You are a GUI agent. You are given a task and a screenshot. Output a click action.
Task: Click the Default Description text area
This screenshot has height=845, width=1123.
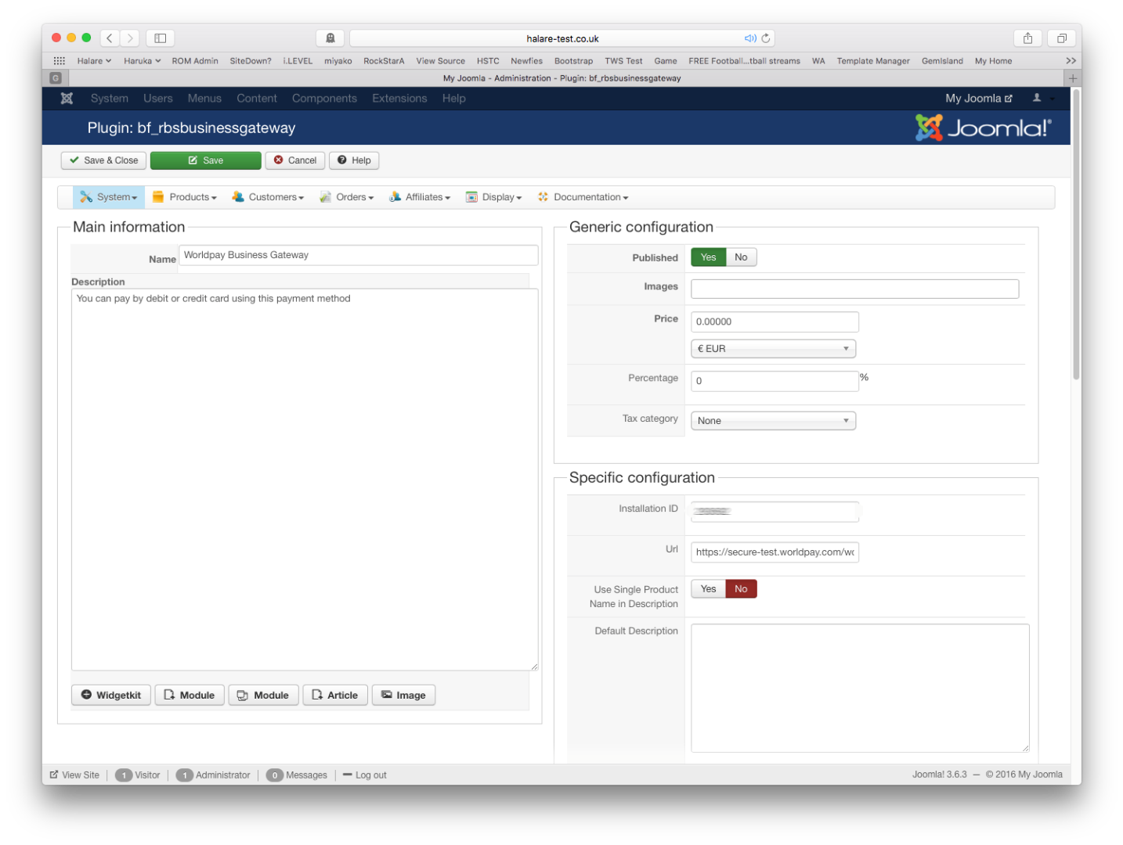[x=860, y=689]
